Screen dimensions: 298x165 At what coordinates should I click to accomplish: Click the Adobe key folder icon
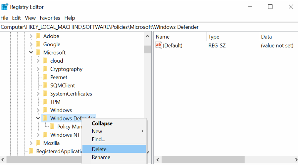point(38,36)
